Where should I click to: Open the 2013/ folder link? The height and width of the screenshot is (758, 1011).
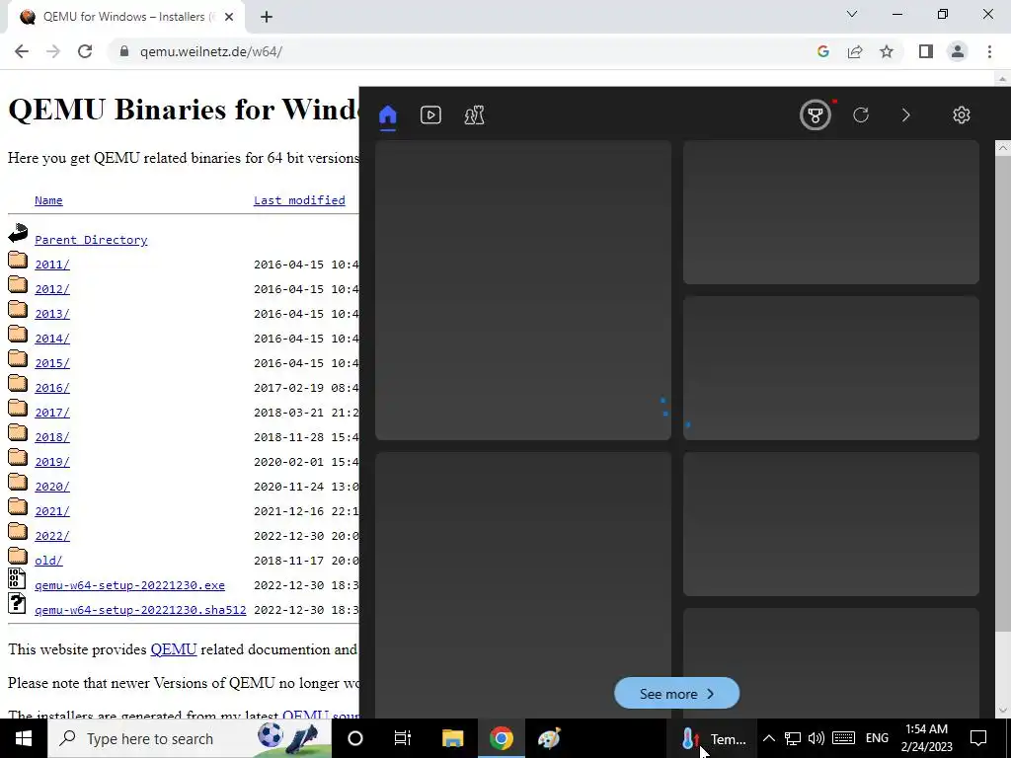pyautogui.click(x=52, y=314)
